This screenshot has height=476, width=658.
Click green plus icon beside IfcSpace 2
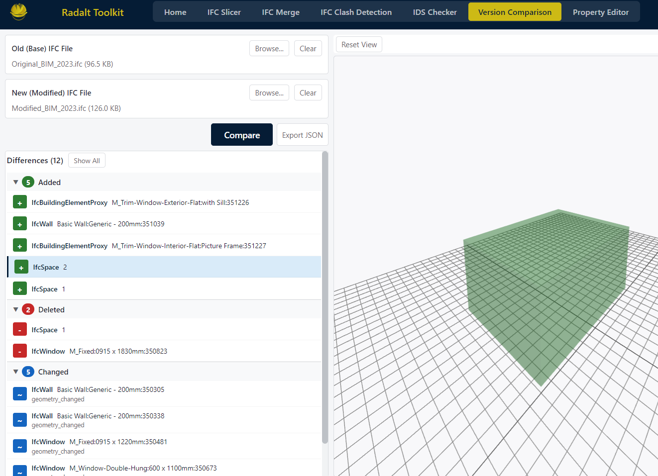(x=21, y=268)
